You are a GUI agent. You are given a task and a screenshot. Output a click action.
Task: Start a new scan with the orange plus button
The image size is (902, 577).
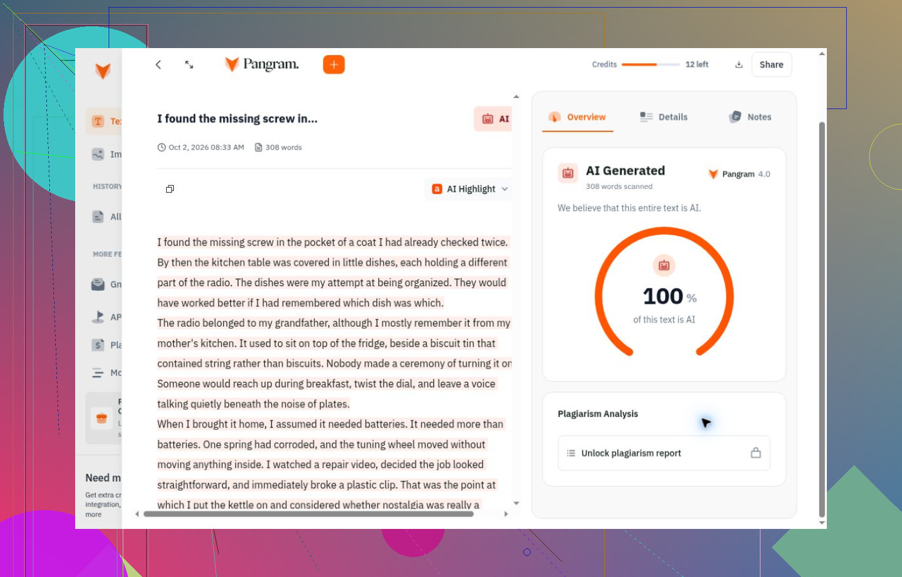(x=334, y=65)
